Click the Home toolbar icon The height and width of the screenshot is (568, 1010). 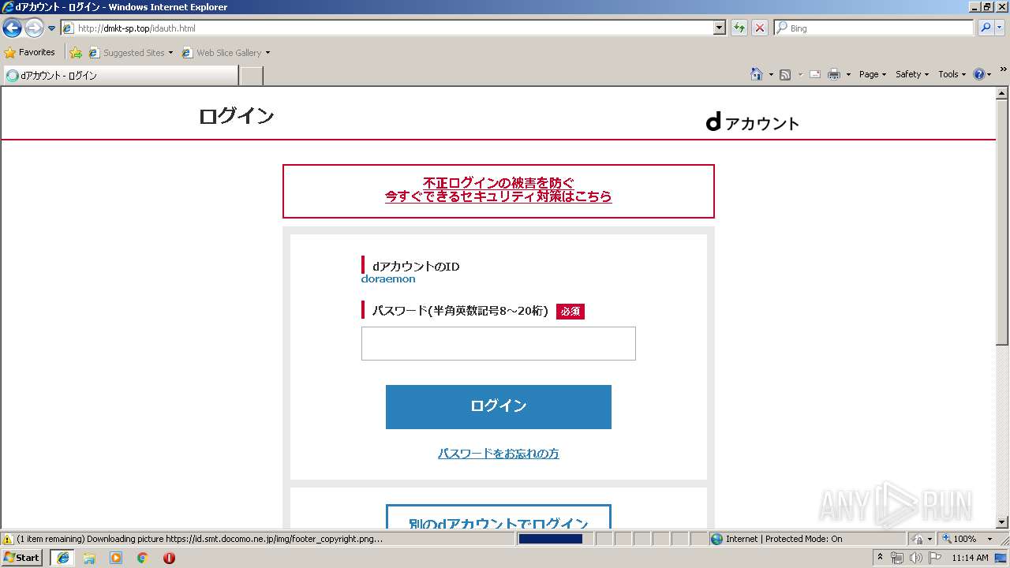757,74
